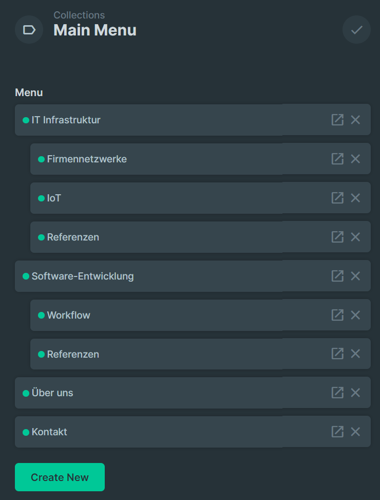Viewport: 380px width, 500px height.
Task: Open Software-Entwicklung in item detail view
Action: pos(337,276)
